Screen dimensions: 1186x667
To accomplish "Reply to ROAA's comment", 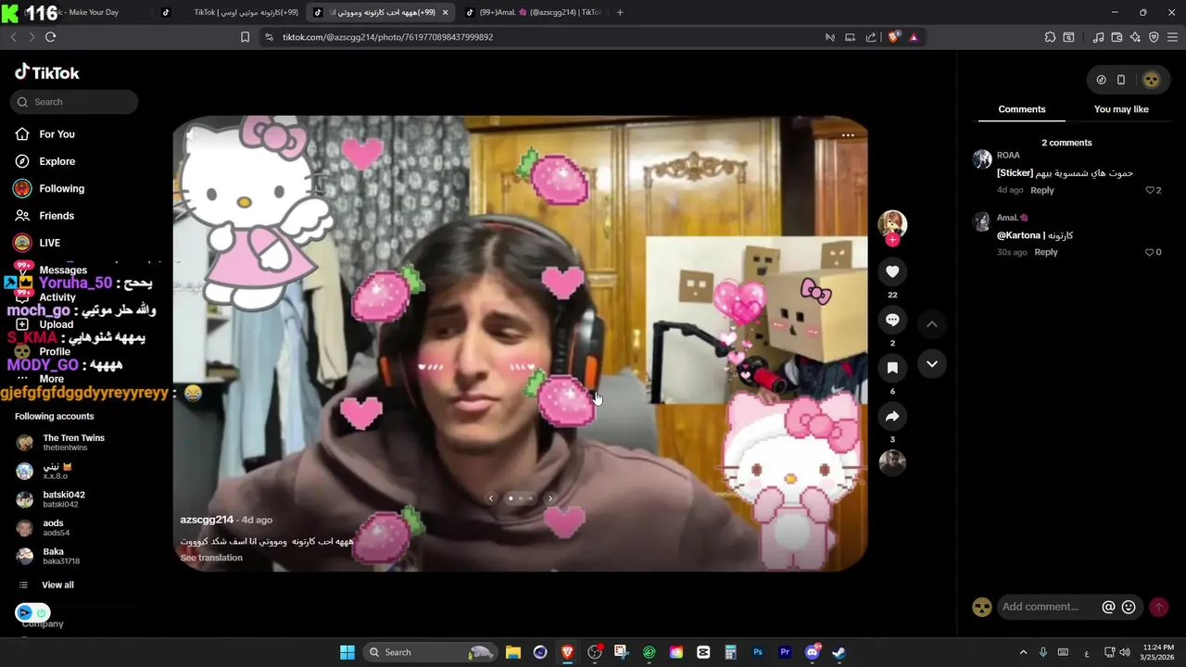I will click(1042, 190).
